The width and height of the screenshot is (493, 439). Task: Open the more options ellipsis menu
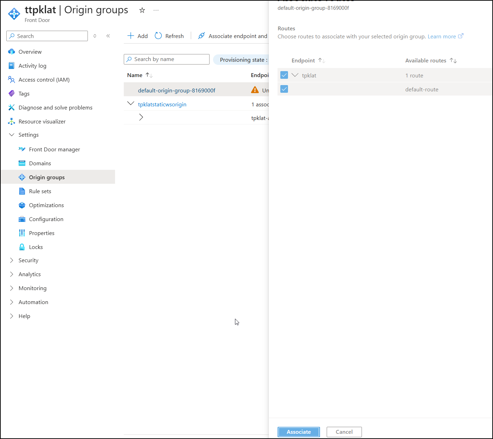point(156,10)
